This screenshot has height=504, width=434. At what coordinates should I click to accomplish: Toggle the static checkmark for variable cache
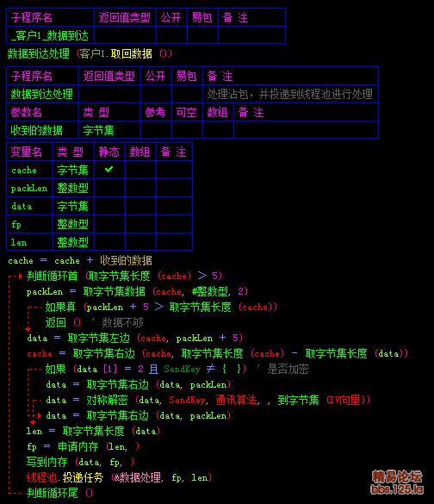(108, 170)
